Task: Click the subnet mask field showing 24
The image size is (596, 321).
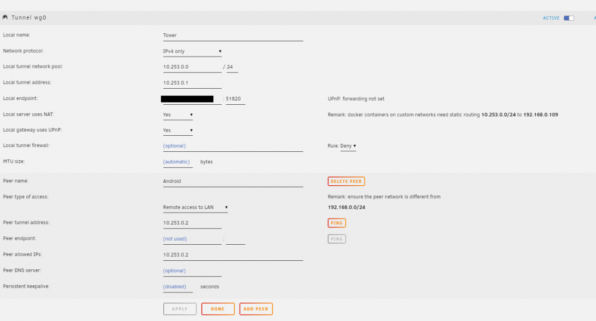Action: pyautogui.click(x=232, y=67)
